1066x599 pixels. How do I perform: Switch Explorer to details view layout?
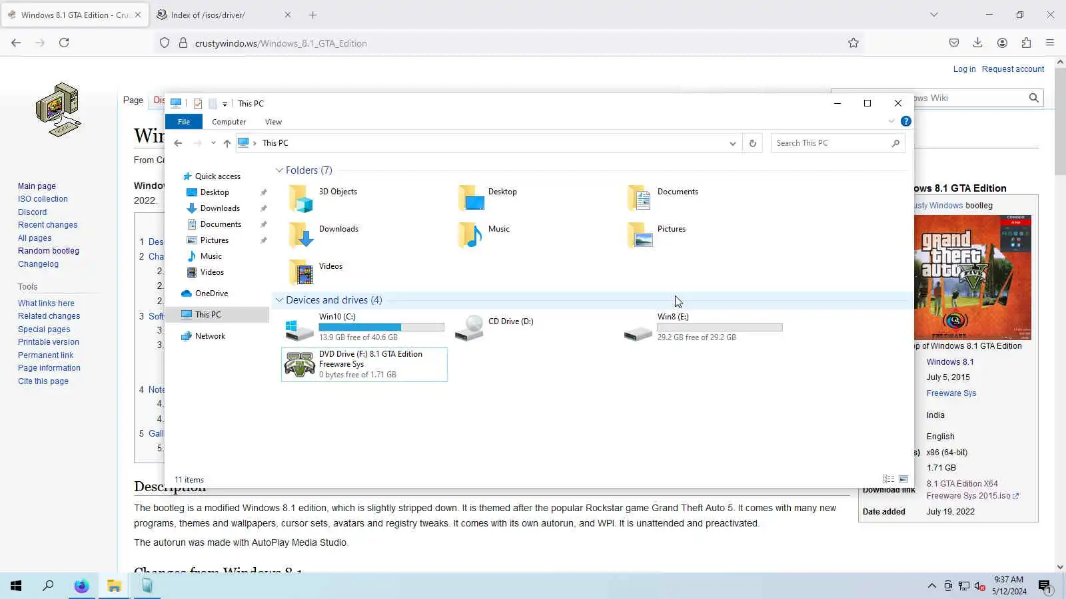click(889, 479)
